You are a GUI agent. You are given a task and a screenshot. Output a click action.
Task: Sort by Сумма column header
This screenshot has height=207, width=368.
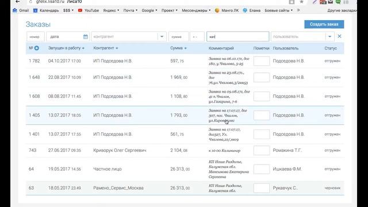(x=178, y=48)
